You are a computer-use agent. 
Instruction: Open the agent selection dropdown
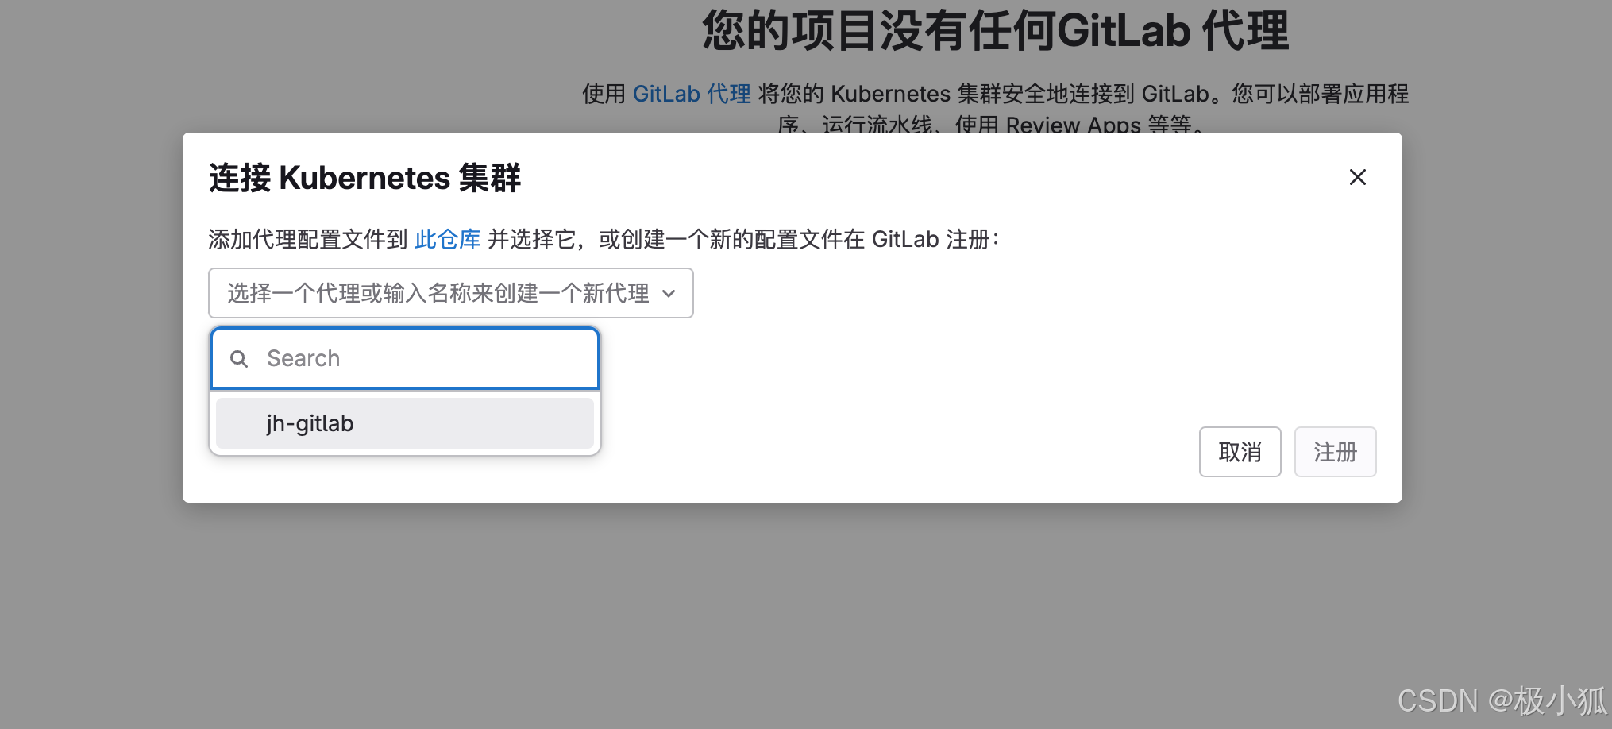451,293
